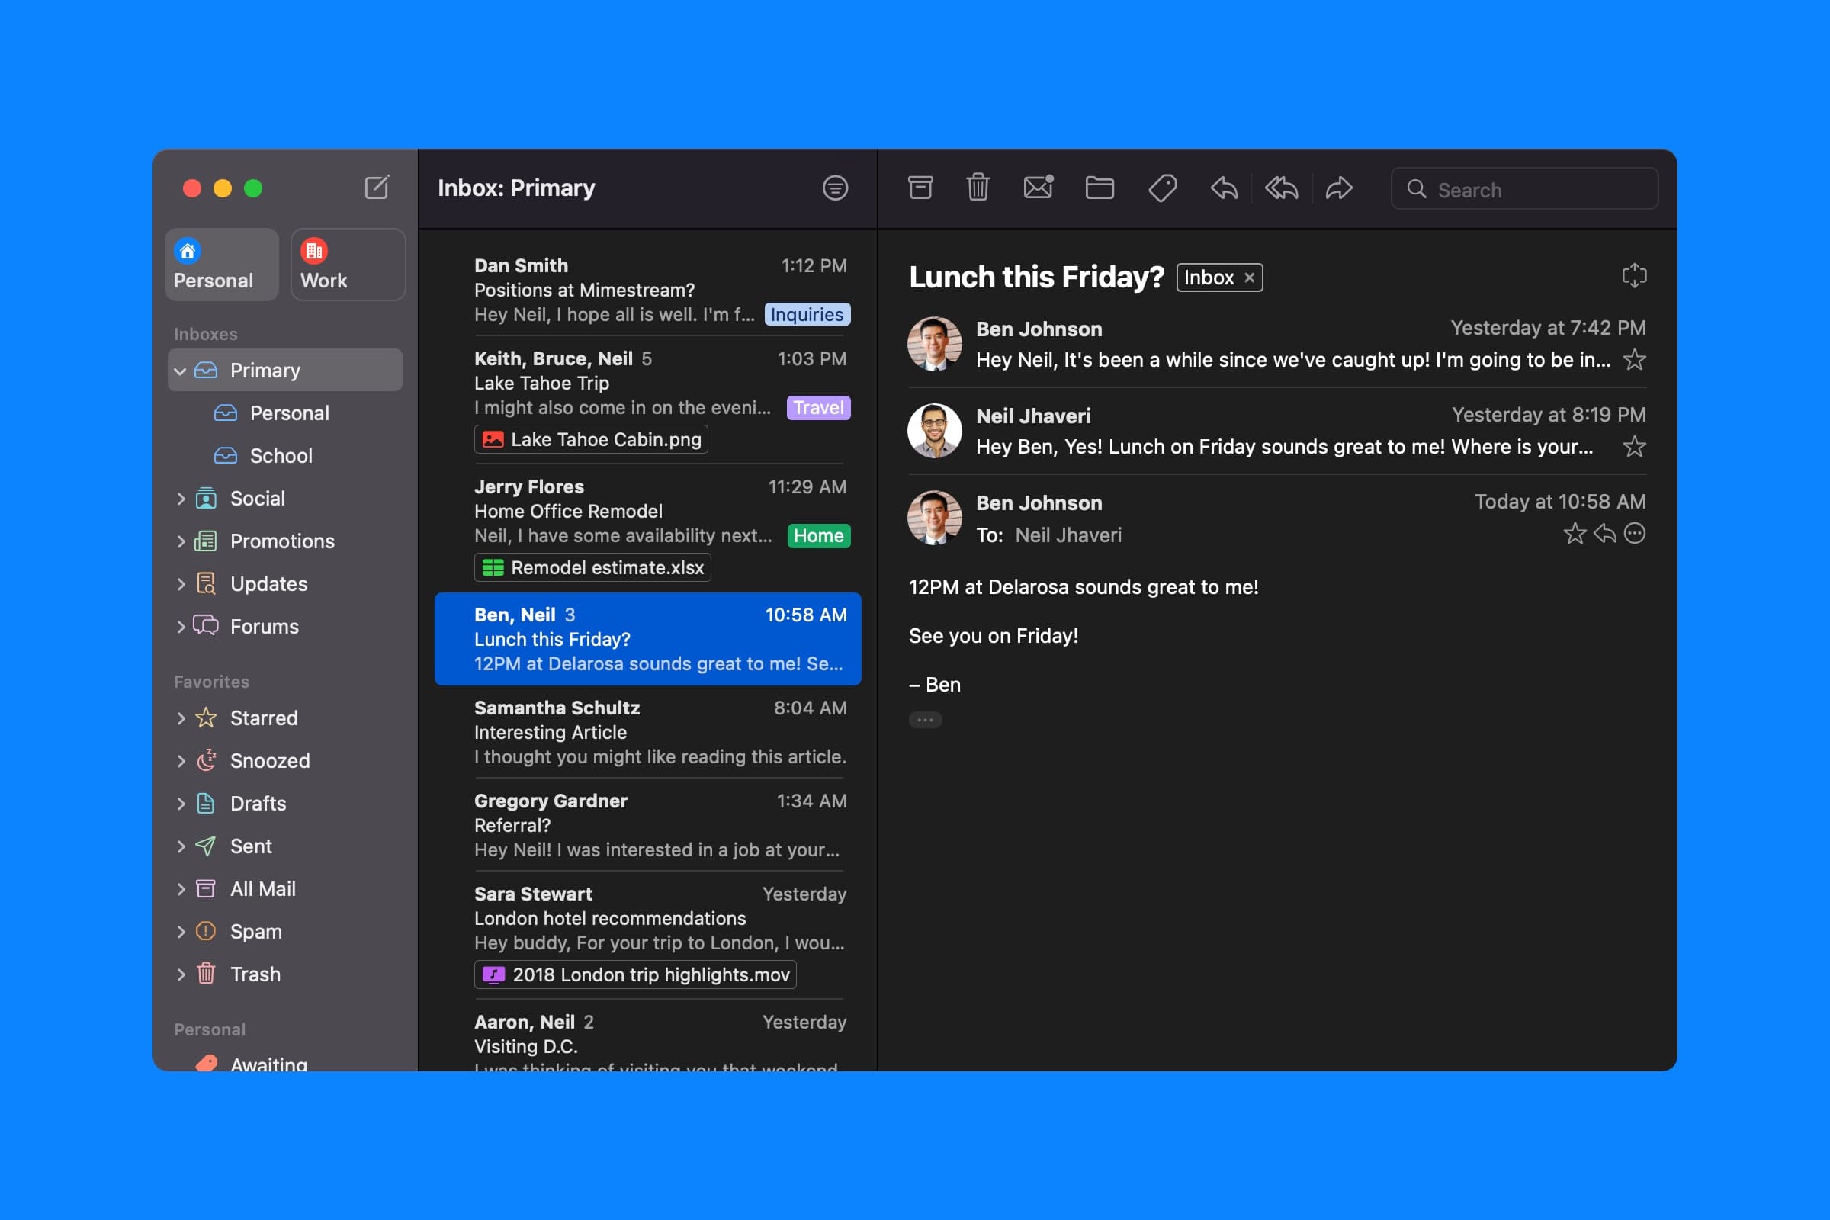The height and width of the screenshot is (1220, 1830).
Task: Toggle the star on today's 10:58 AM message
Action: tap(1575, 534)
